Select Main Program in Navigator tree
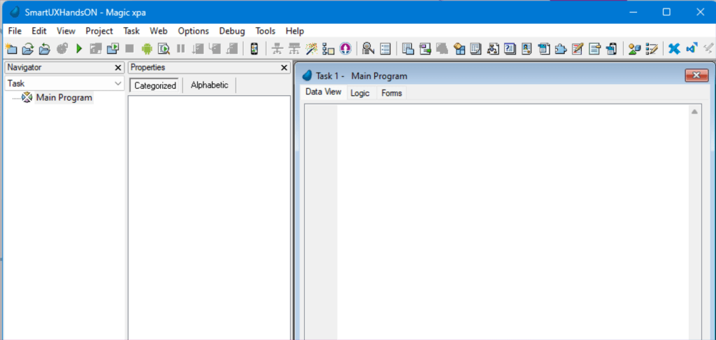 point(64,98)
